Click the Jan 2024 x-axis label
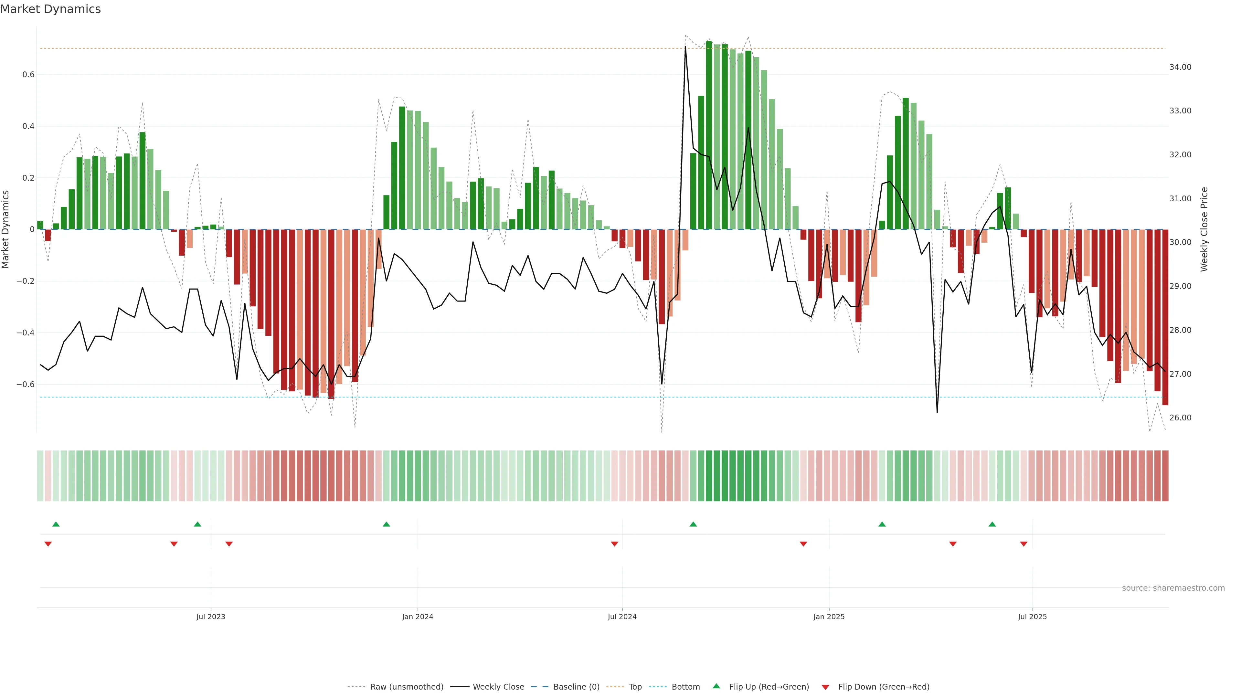The width and height of the screenshot is (1241, 698). coord(417,617)
